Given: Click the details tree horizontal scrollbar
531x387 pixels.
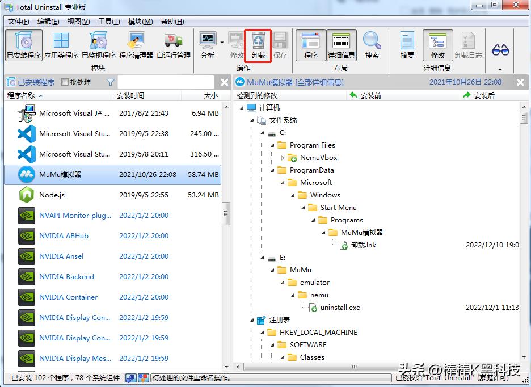Looking at the screenshot, I should 355,367.
